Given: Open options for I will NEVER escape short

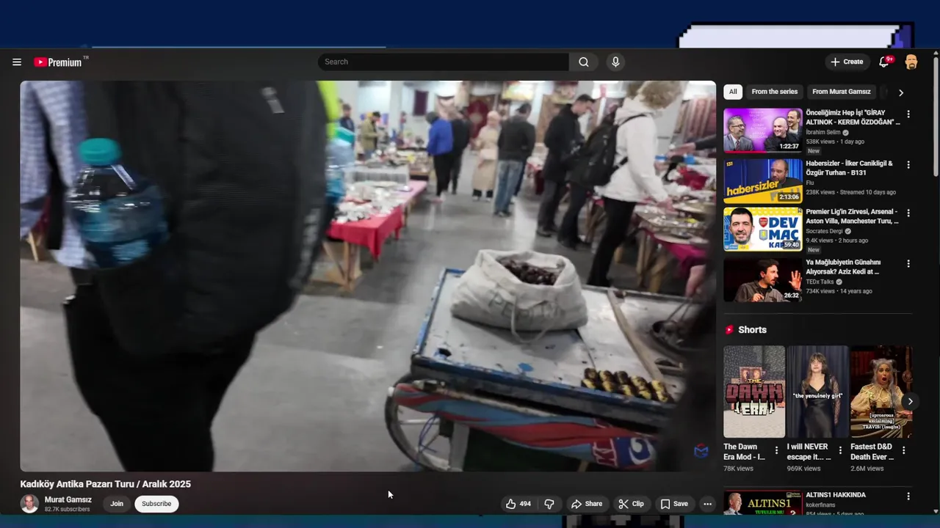Looking at the screenshot, I should click(840, 450).
